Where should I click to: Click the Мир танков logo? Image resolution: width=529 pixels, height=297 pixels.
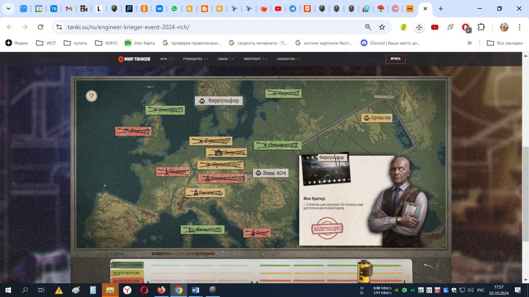click(134, 59)
